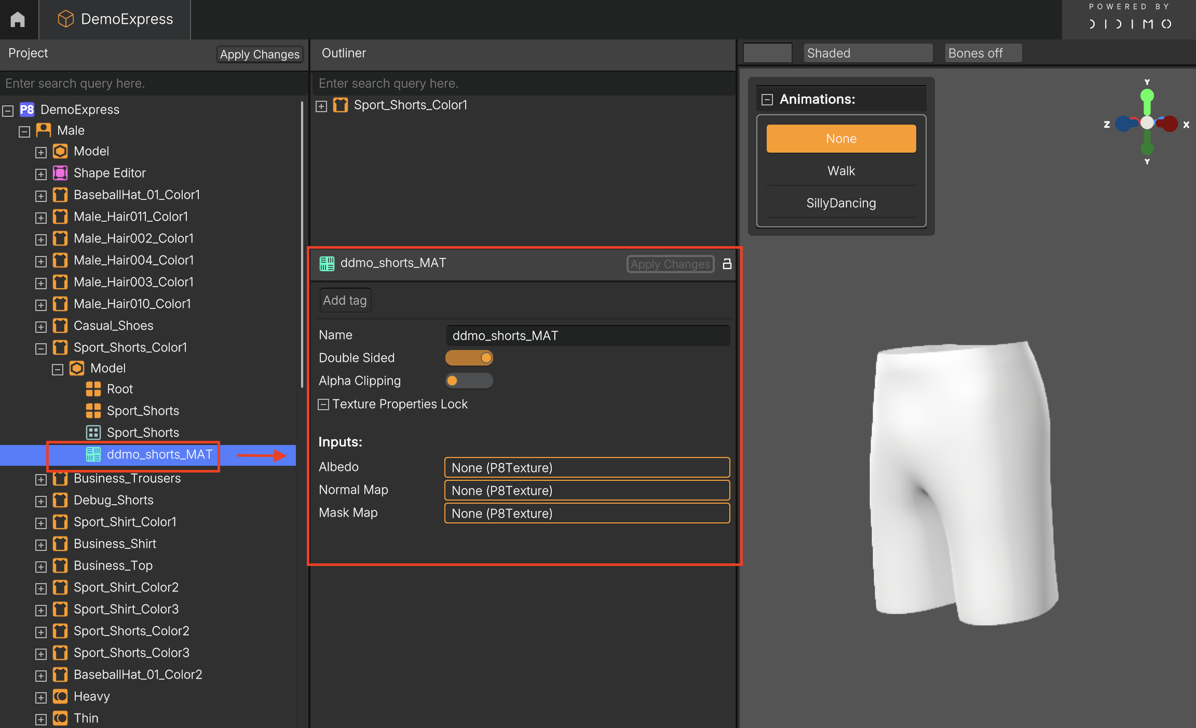
Task: Click Apply Changes in Project panel
Action: click(x=260, y=54)
